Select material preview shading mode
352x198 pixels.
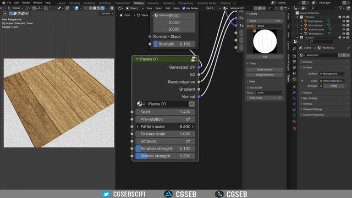click(x=98, y=8)
